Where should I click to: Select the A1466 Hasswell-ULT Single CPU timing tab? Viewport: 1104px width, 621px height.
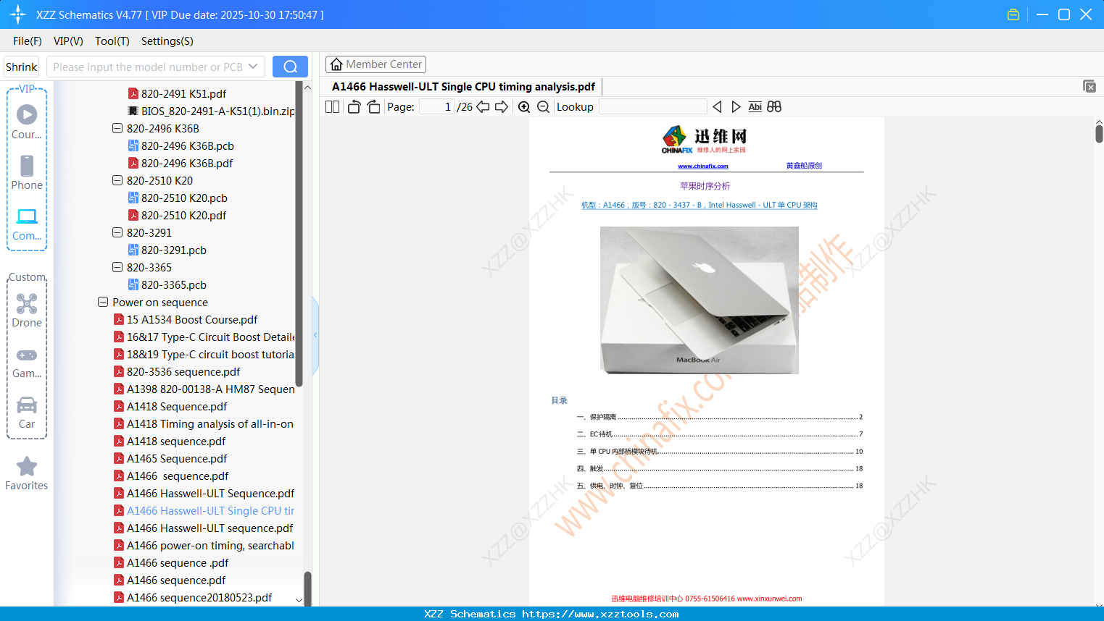click(x=463, y=87)
